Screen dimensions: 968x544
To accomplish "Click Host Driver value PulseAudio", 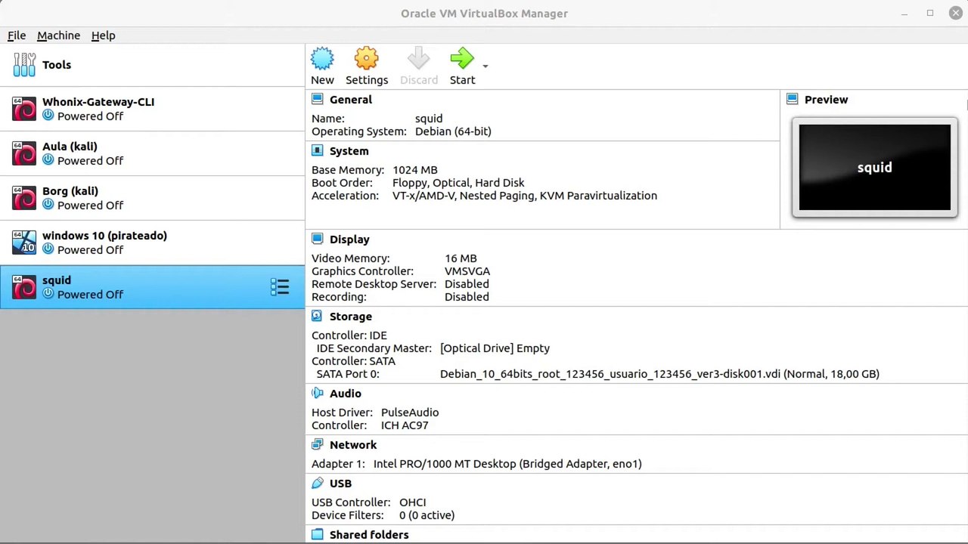I will [410, 413].
